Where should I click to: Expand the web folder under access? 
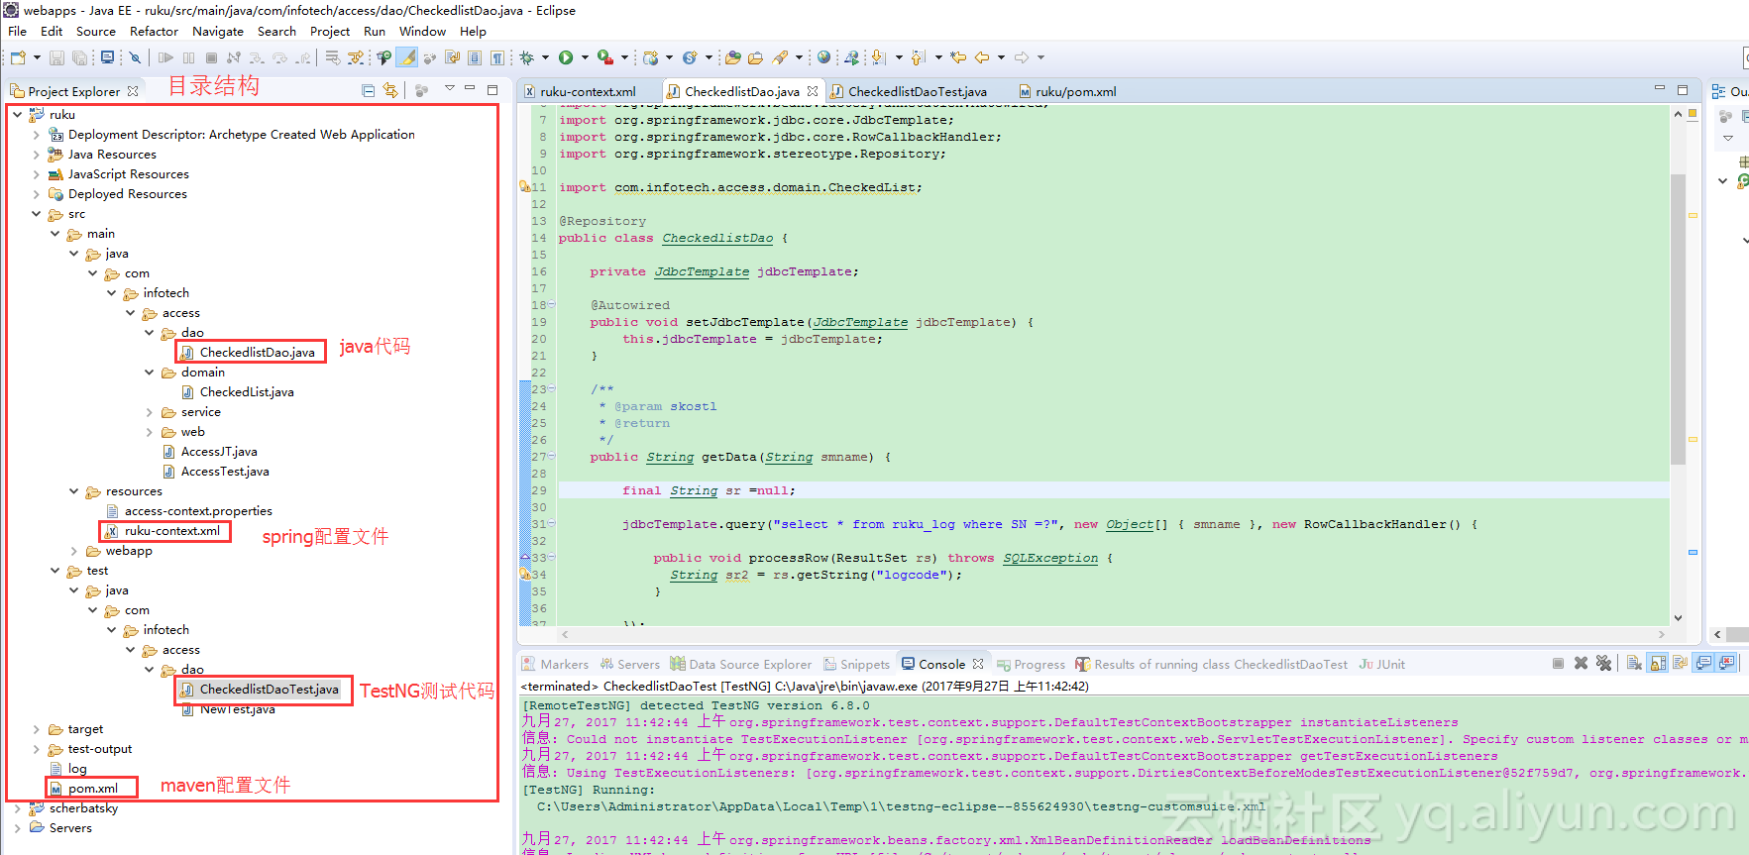pos(150,432)
